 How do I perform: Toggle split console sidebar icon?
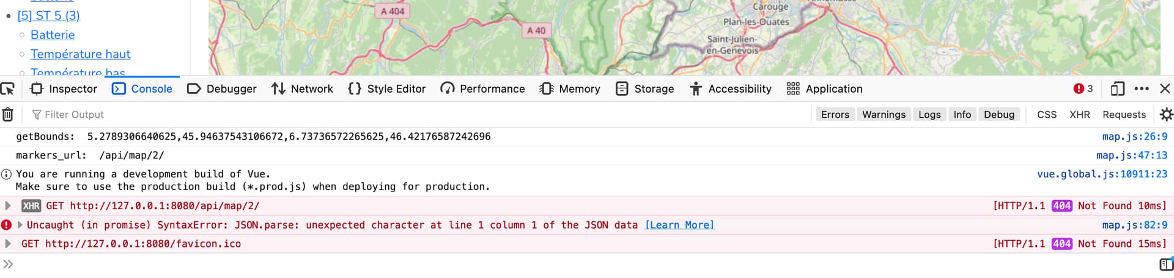[1165, 264]
